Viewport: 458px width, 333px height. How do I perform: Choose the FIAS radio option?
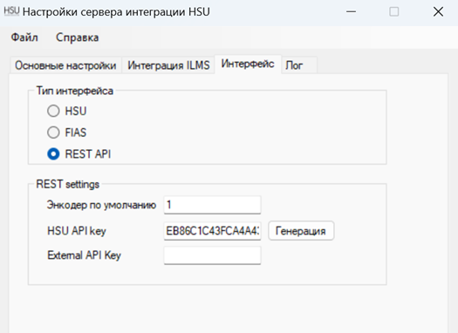tap(53, 133)
